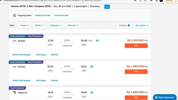The width and height of the screenshot is (178, 100).
Task: Open Detail Penerbangan for 21:55 AirAsia flight
Action: click(22, 55)
